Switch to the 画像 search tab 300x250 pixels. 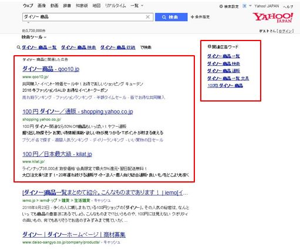[x=42, y=6]
